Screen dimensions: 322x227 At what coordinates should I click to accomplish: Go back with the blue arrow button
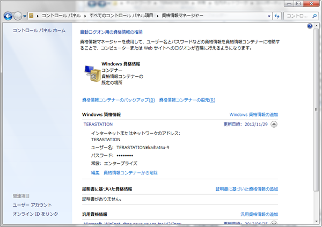point(8,16)
